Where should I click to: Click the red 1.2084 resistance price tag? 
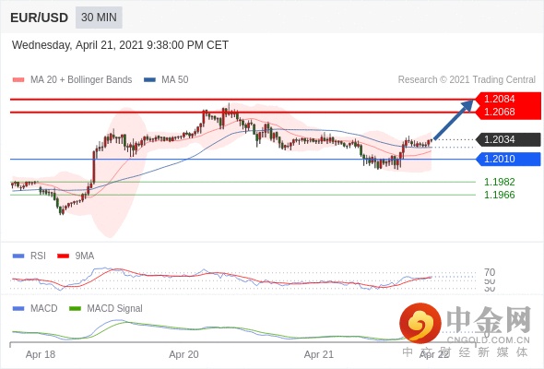(x=508, y=99)
